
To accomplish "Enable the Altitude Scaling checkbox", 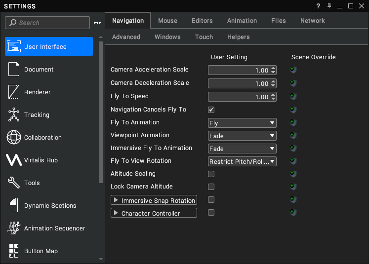I will [211, 174].
